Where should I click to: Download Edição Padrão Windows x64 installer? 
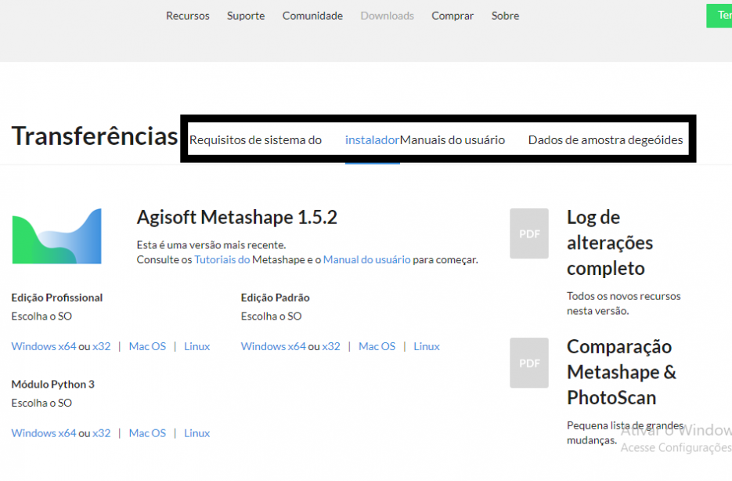point(273,346)
